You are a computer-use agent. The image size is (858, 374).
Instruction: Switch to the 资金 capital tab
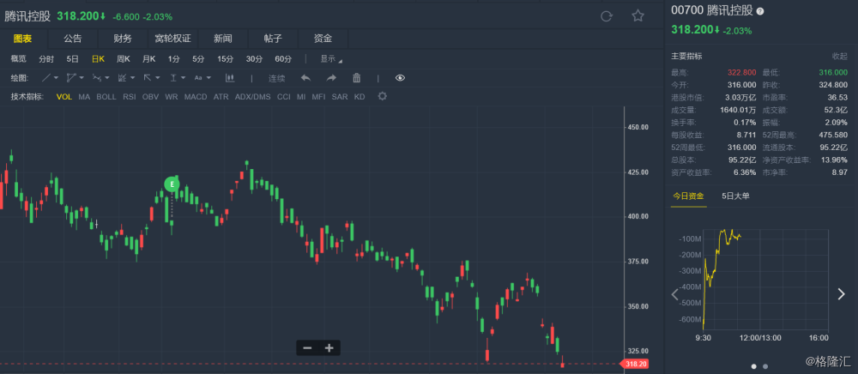click(x=323, y=39)
